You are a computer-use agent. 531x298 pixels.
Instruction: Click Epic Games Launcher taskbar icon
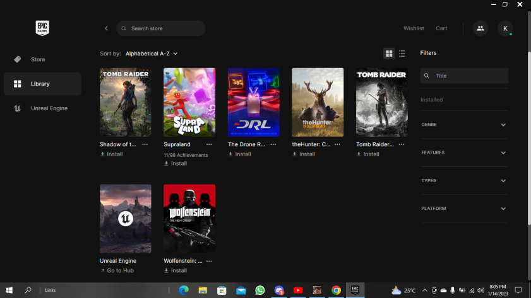[355, 290]
